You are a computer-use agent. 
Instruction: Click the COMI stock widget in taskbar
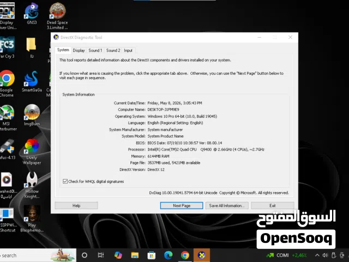coord(286,255)
